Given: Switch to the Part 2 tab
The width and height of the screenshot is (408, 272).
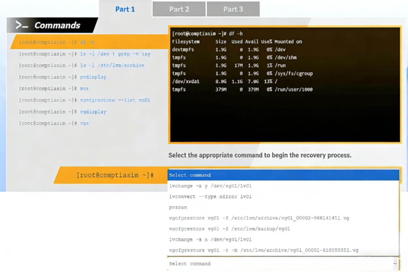Looking at the screenshot, I should pyautogui.click(x=179, y=9).
